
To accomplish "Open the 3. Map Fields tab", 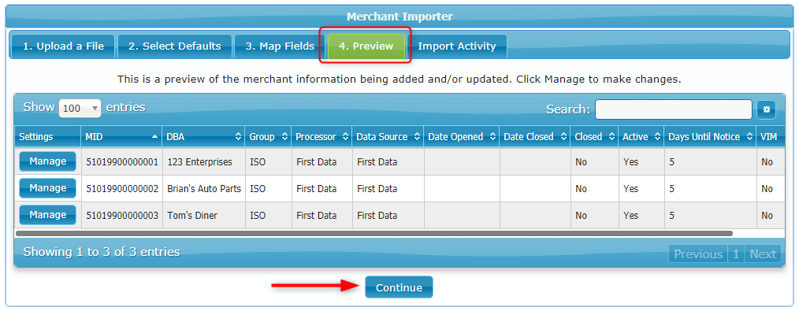I will pyautogui.click(x=280, y=46).
